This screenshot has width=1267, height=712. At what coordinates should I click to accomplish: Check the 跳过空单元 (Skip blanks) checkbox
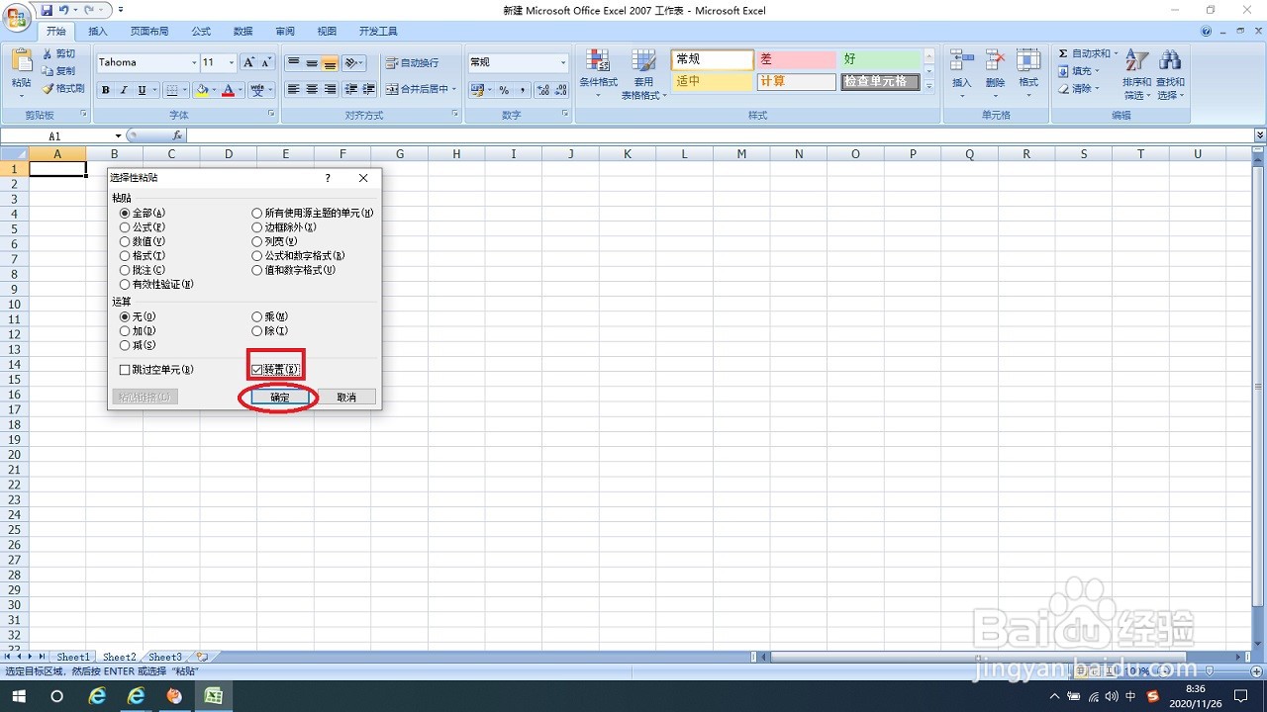pyautogui.click(x=125, y=369)
